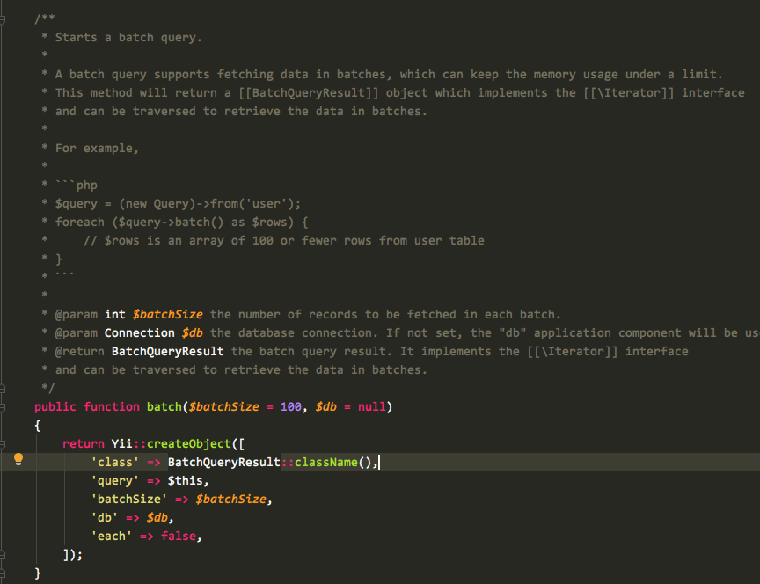
Task: Click the '```php' comment line
Action: tap(77, 185)
